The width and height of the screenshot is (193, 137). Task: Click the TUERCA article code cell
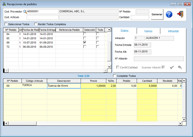click(34, 86)
